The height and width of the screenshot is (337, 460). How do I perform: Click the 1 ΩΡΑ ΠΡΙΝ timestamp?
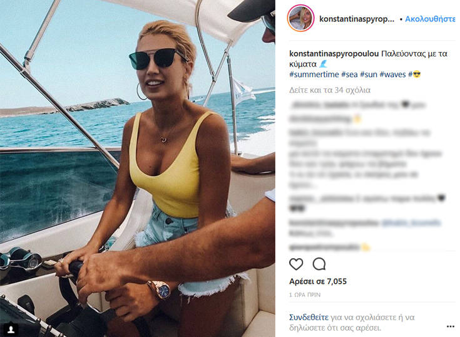click(305, 294)
